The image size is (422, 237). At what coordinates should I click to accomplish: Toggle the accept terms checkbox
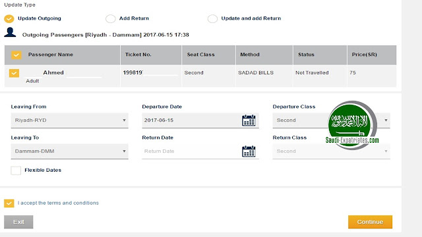point(9,203)
